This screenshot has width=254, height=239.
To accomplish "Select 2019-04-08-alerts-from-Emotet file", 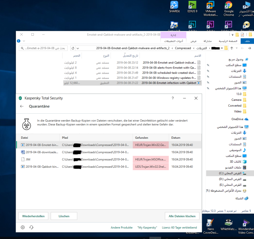I will 132,68.
